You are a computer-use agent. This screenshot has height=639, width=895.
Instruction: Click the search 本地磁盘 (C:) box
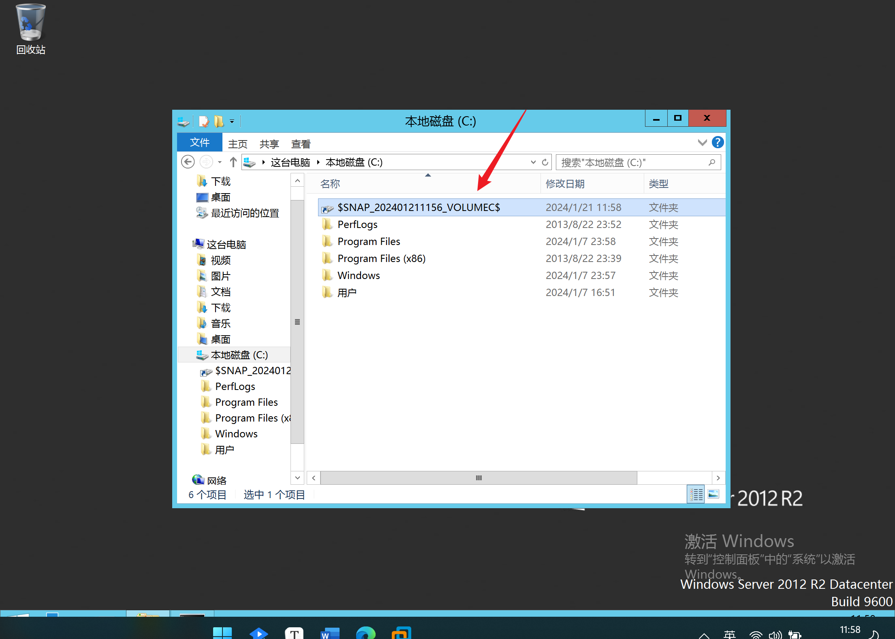pyautogui.click(x=632, y=162)
